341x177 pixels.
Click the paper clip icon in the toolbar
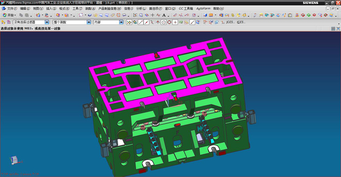point(233,15)
